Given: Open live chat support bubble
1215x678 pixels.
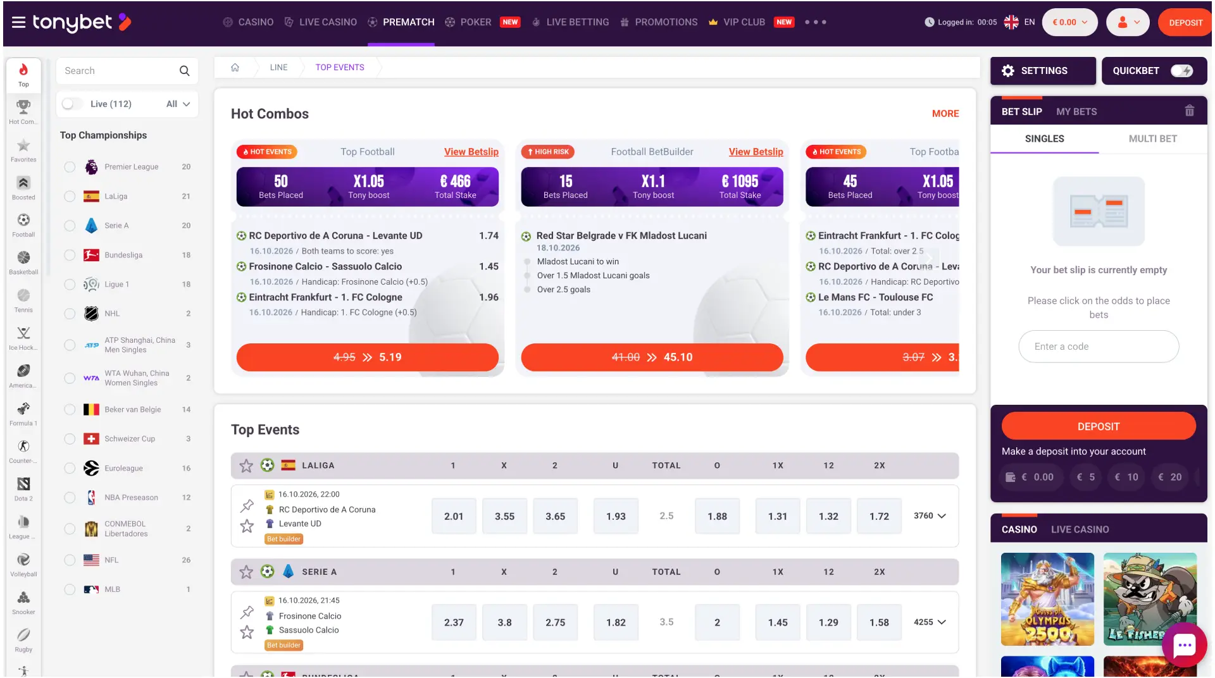Looking at the screenshot, I should 1183,645.
